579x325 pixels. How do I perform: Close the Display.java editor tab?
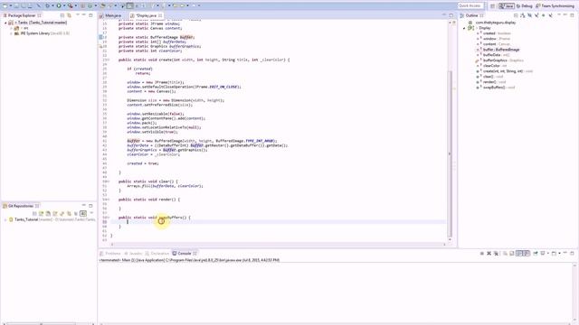[x=160, y=15]
